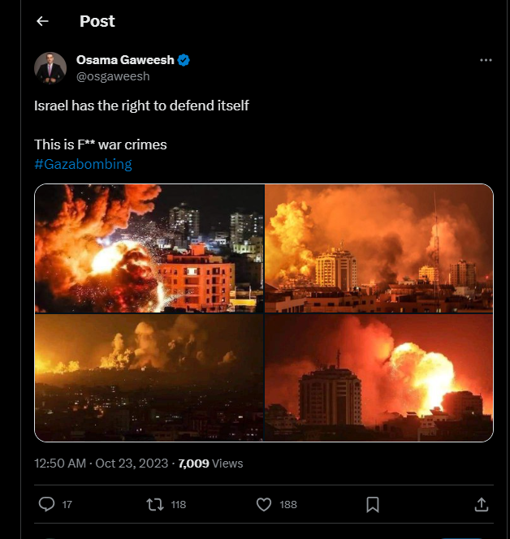Like the post with the heart icon
Image resolution: width=510 pixels, height=539 pixels.
coord(264,504)
